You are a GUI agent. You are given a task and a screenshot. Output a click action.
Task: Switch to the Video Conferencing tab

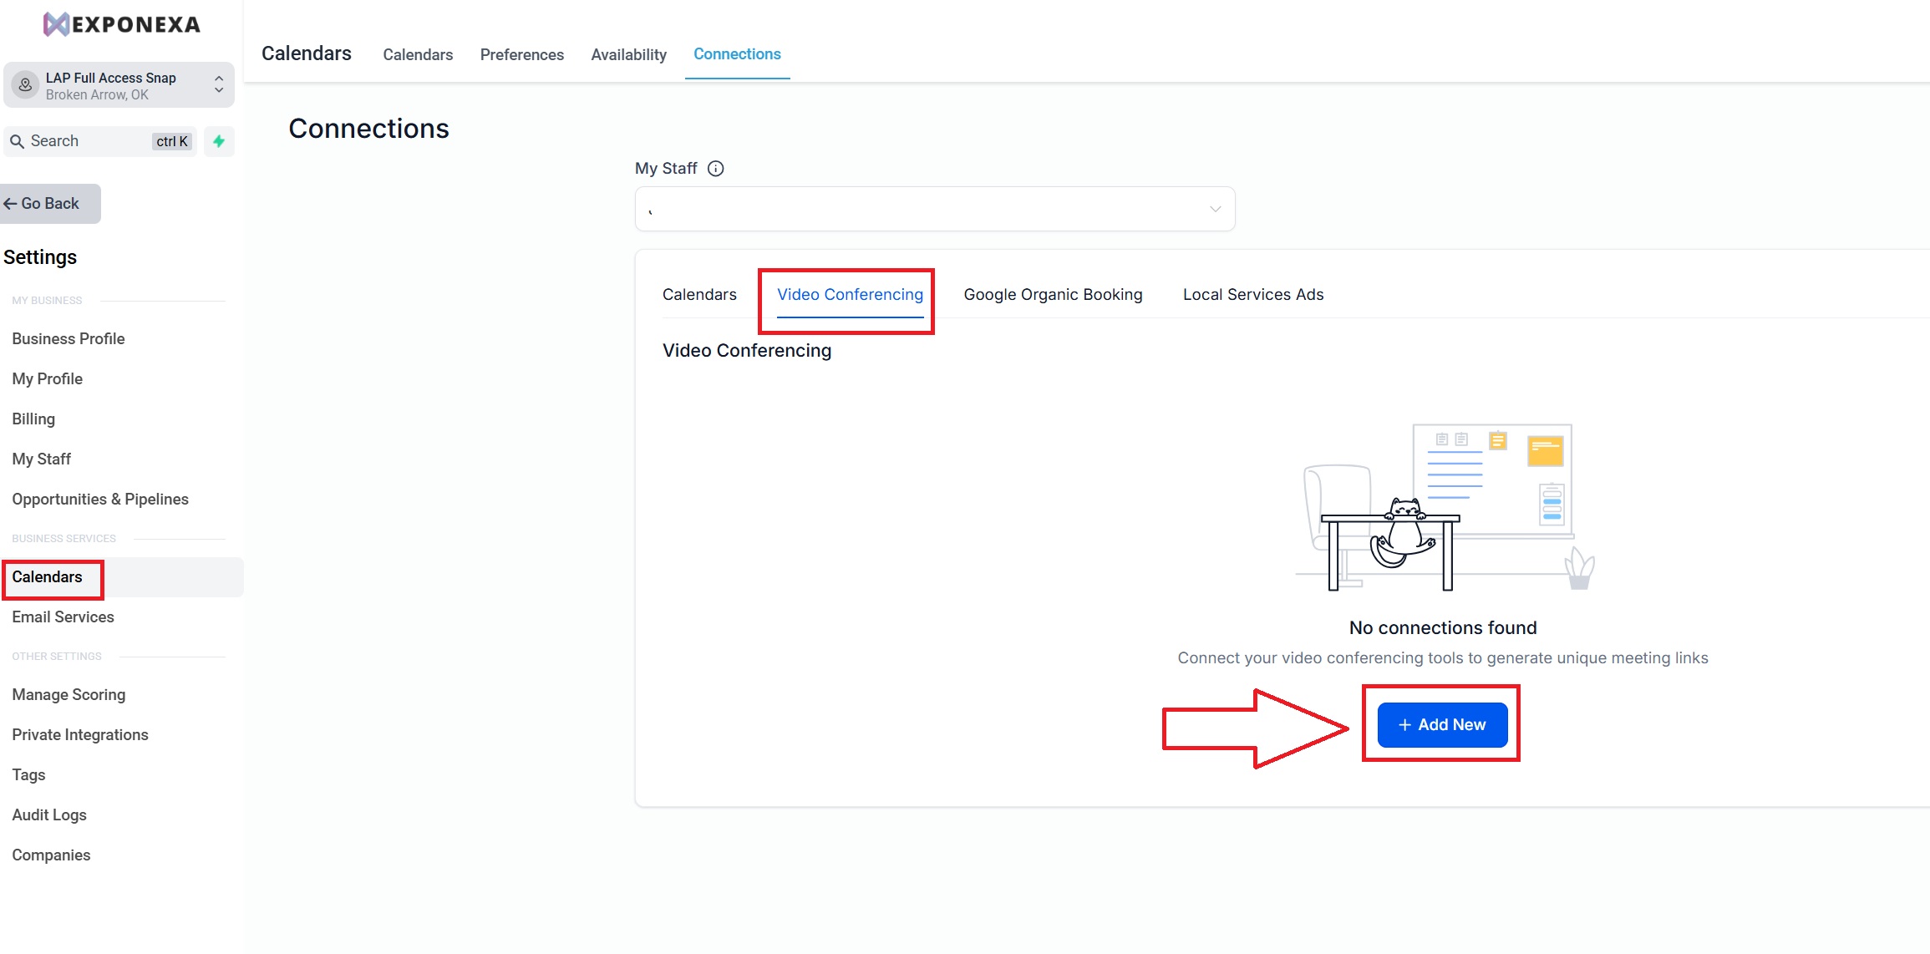(x=850, y=295)
